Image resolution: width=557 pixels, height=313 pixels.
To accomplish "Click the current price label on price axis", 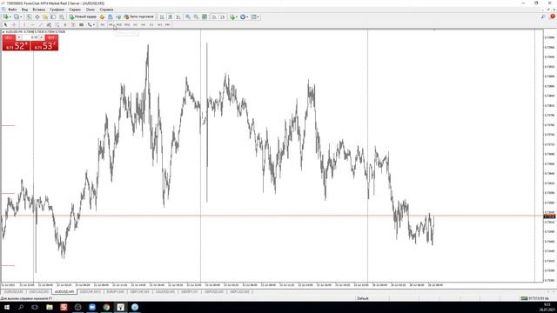I will (x=549, y=216).
